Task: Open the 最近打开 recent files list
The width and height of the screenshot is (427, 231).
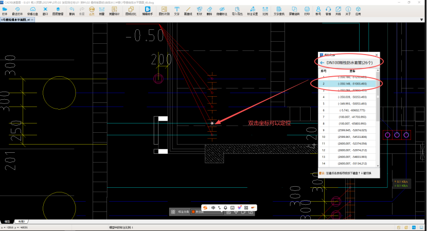Action: tap(17, 11)
